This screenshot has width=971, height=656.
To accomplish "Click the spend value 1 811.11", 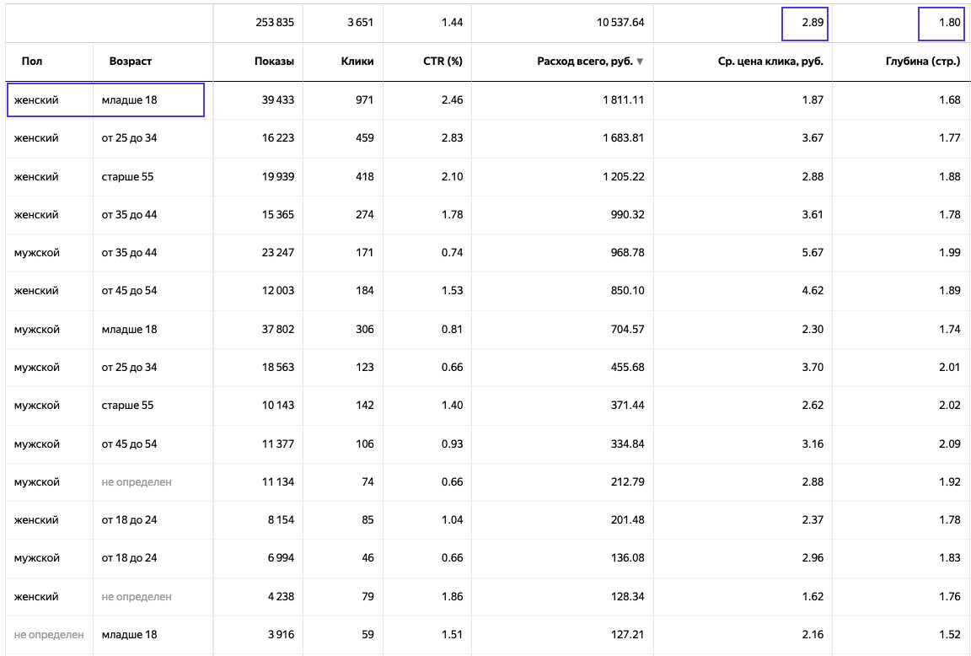I will click(x=619, y=99).
